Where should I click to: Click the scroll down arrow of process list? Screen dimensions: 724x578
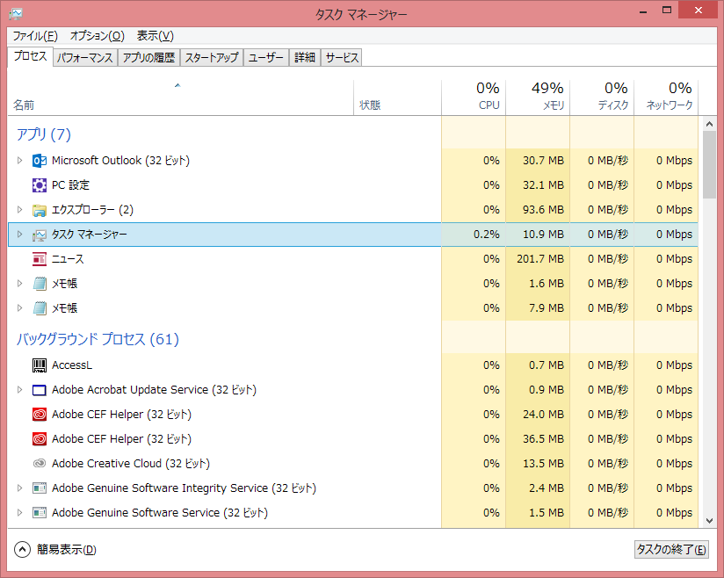[709, 520]
